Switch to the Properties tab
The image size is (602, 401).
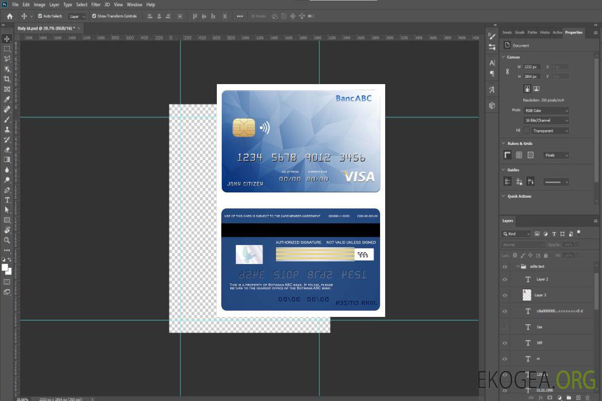tap(574, 32)
